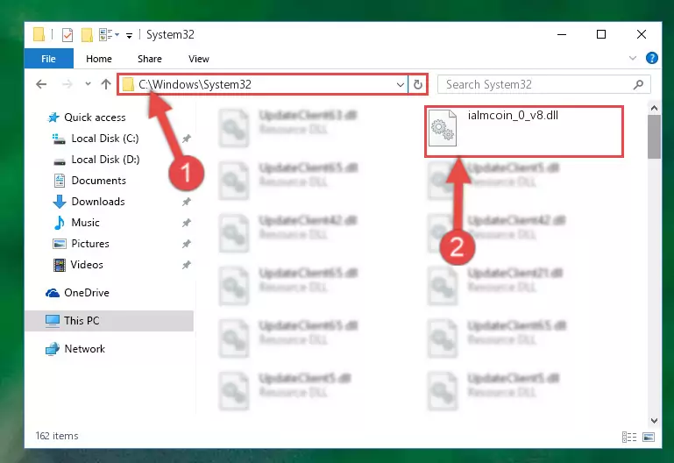Click the pin icon beside Music
Screen dimensions: 674x463
coord(186,223)
